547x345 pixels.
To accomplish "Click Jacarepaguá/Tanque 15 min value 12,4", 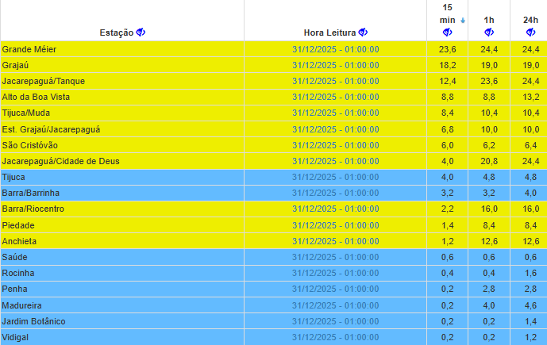I will [447, 81].
